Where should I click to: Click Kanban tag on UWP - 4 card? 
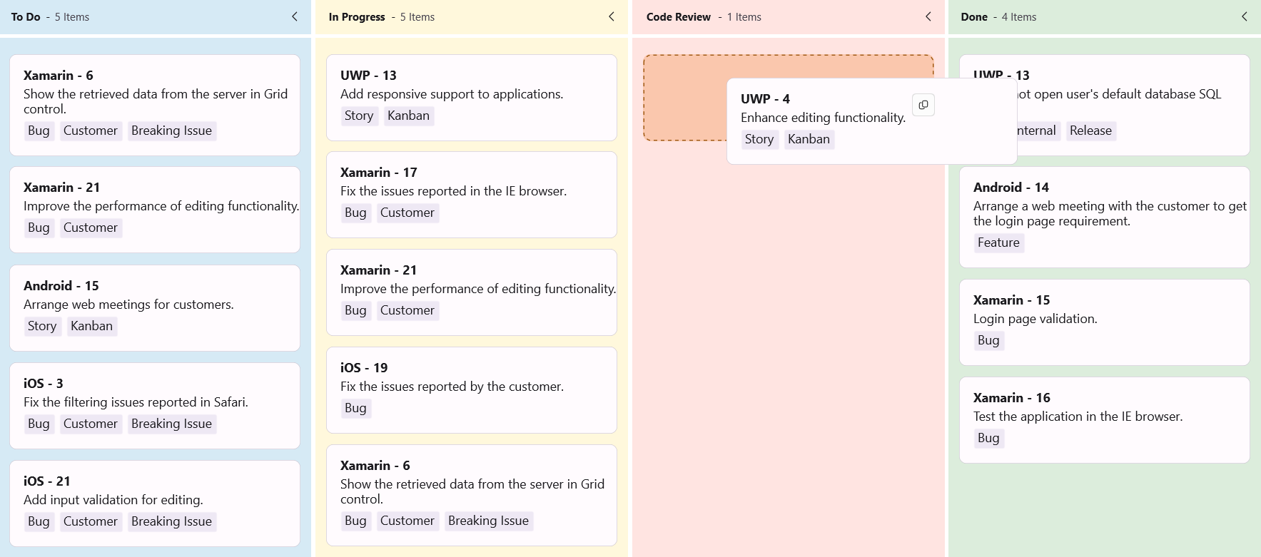pos(809,139)
